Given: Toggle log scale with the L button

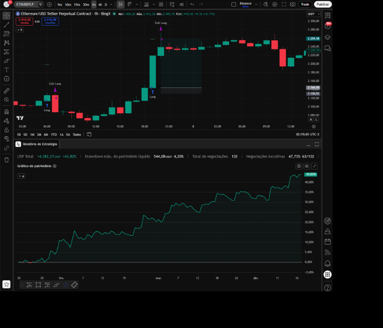Looking at the screenshot, I should point(316,120).
